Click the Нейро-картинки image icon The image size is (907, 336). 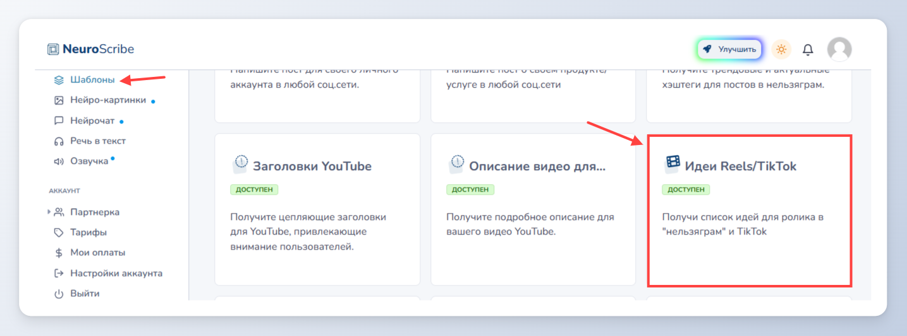pos(59,100)
